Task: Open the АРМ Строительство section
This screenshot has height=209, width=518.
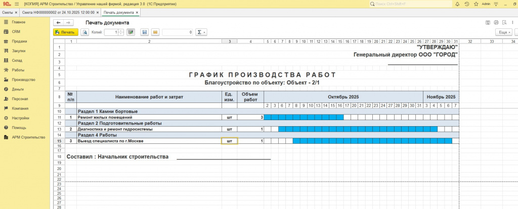Action: tap(28, 137)
